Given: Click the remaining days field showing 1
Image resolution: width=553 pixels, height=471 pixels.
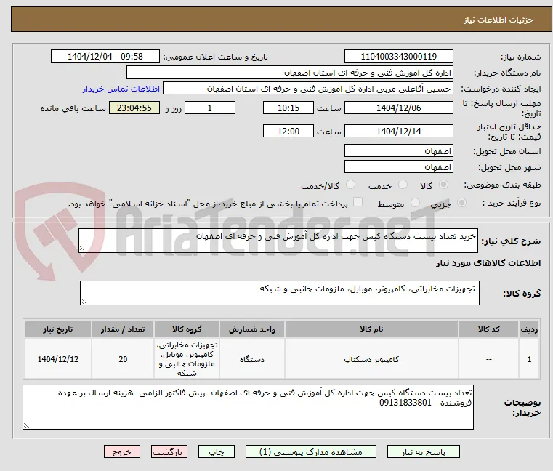Looking at the screenshot, I should click(x=210, y=108).
